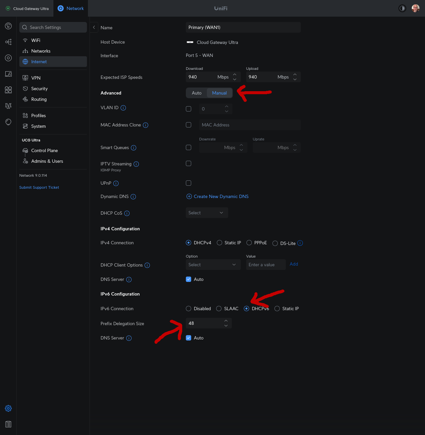Select Static IP for IPv6 Connection
Viewport: 425px width, 435px height.
click(x=277, y=309)
